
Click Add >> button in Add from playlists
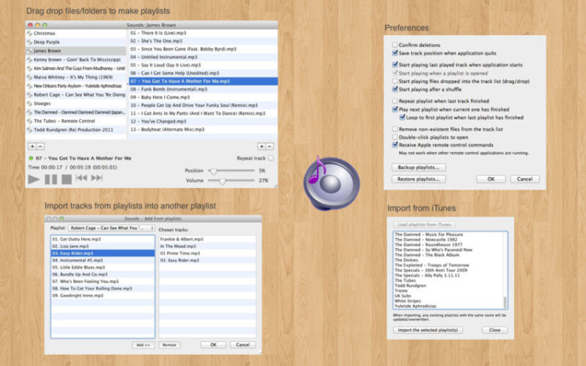tap(143, 345)
